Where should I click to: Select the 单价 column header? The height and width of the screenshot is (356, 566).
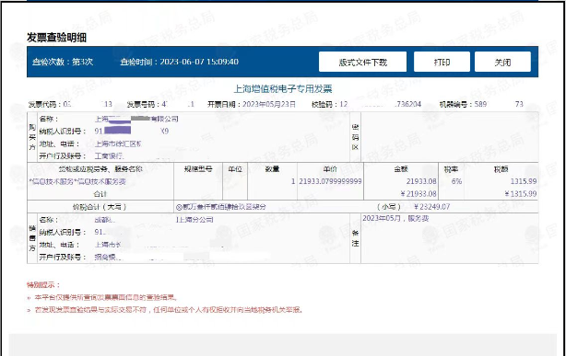pyautogui.click(x=330, y=169)
